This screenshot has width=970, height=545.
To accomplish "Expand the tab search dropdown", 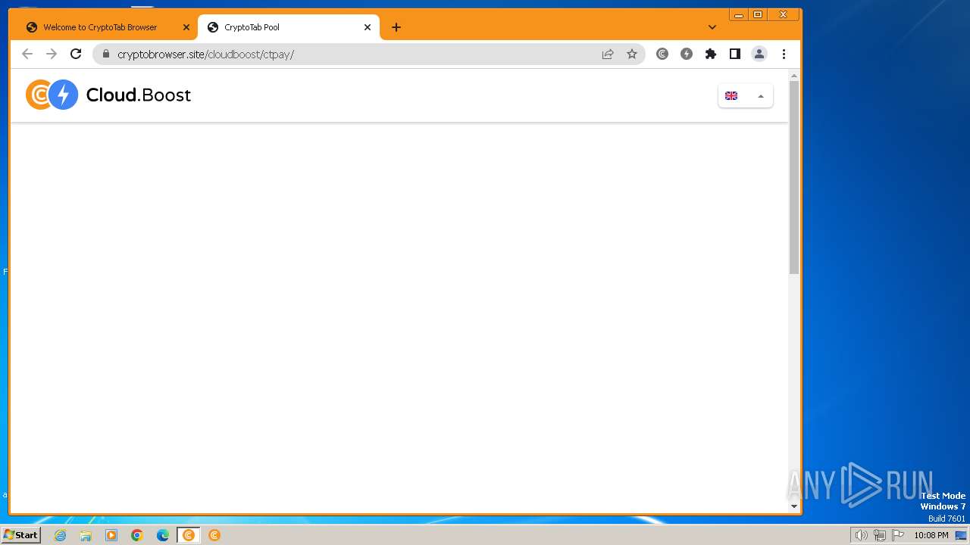I will [x=712, y=27].
